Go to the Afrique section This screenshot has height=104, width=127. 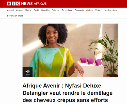[x=19, y=10]
